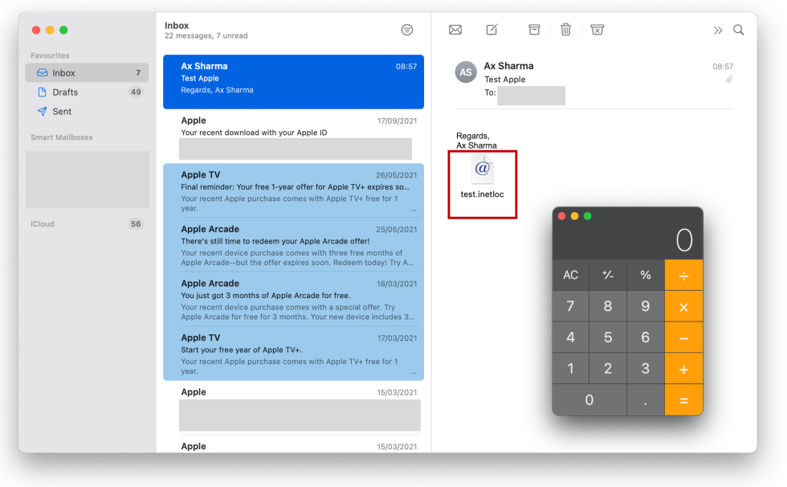Mark the selected message as junk
The image size is (787, 487).
[597, 30]
